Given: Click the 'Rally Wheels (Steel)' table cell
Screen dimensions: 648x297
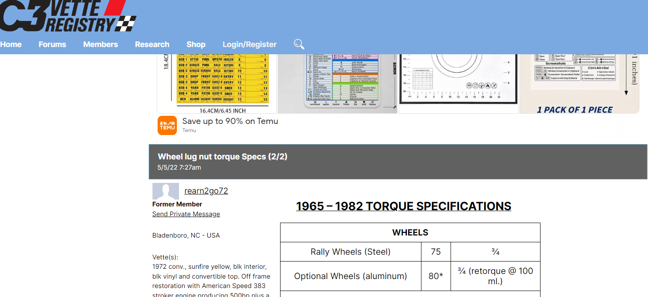Looking at the screenshot, I should (x=350, y=252).
